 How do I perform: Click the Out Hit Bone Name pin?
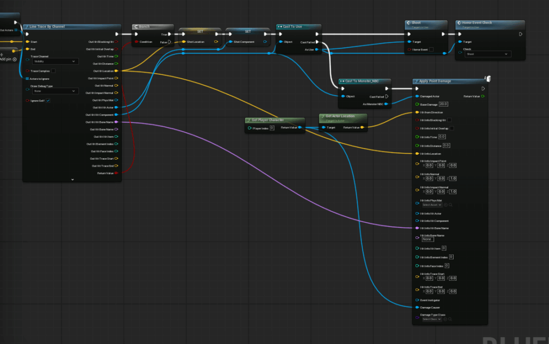(116, 122)
